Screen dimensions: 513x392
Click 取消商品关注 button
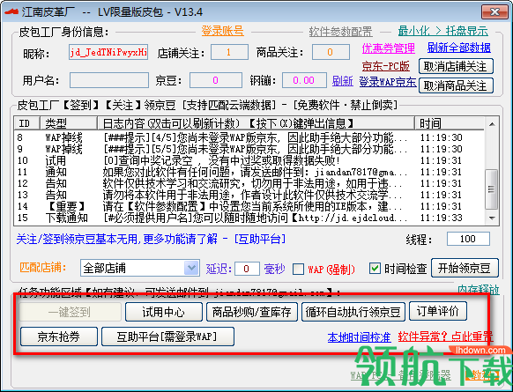coord(456,86)
